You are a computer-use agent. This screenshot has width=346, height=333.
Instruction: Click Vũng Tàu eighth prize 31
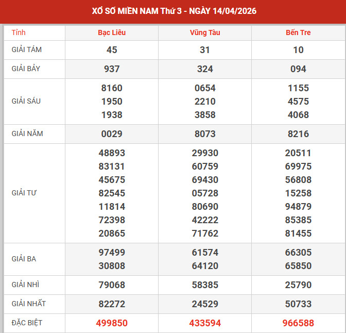coord(205,50)
